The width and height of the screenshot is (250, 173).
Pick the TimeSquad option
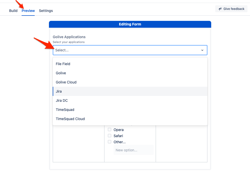point(65,110)
